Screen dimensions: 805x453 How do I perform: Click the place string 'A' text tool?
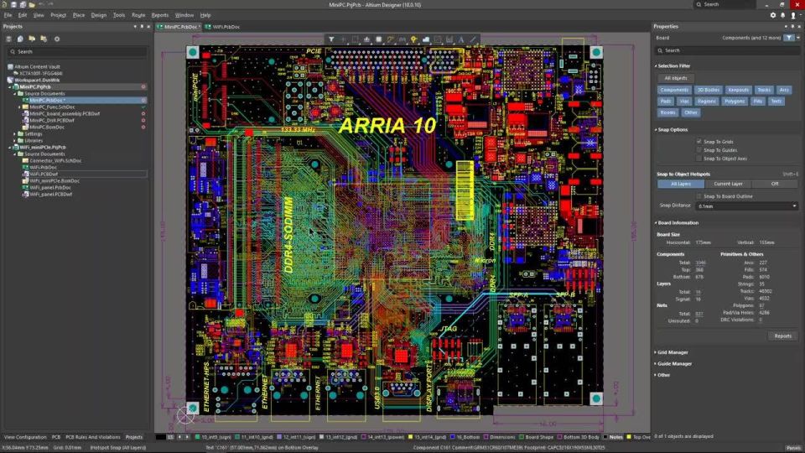point(461,39)
